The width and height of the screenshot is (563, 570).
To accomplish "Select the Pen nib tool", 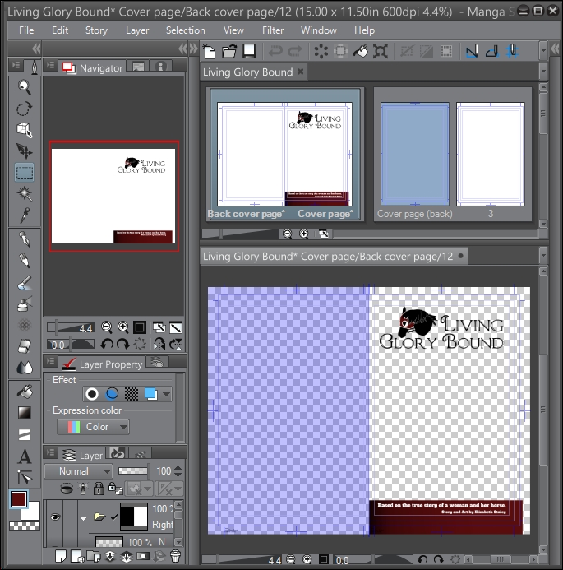I will (25, 239).
